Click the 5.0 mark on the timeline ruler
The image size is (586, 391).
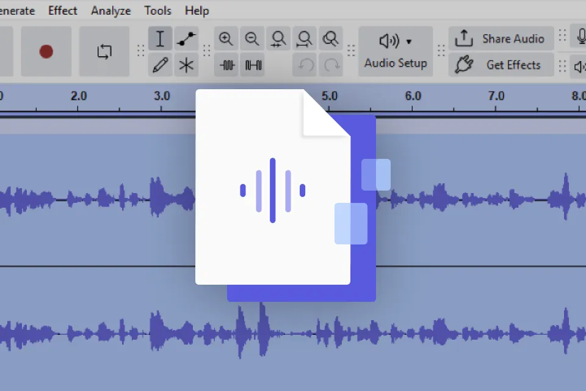click(330, 96)
